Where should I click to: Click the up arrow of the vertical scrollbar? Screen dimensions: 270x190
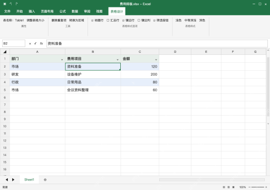(x=268, y=51)
